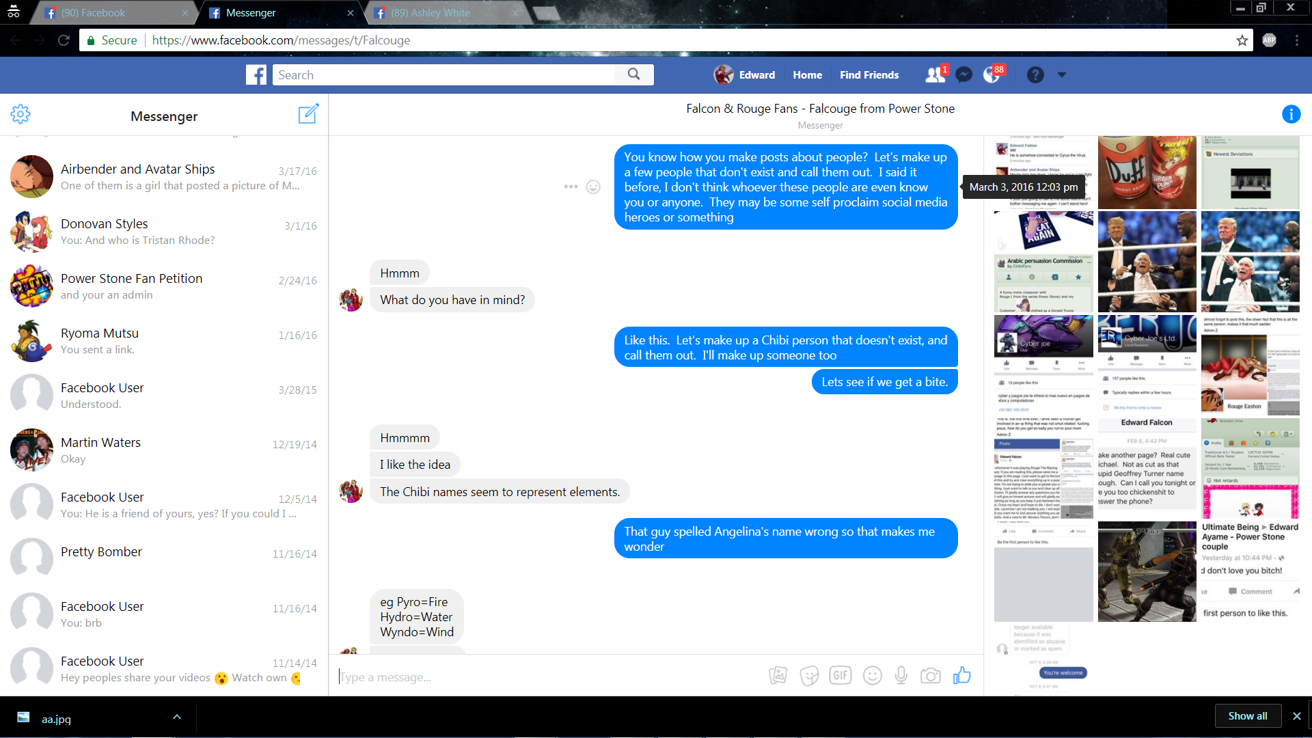Attach a photo using the image icon

pyautogui.click(x=778, y=676)
